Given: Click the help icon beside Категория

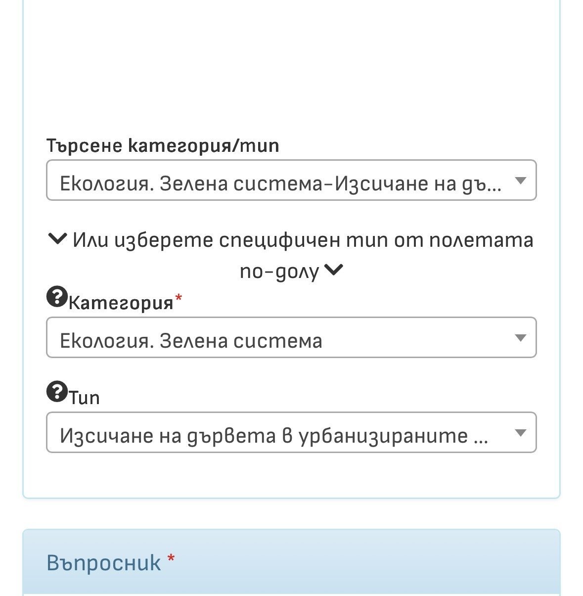Looking at the screenshot, I should [56, 297].
